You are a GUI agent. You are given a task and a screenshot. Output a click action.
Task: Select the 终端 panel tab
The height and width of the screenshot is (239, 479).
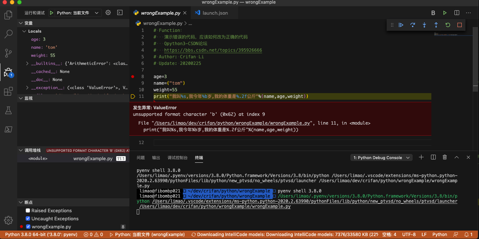(x=199, y=158)
